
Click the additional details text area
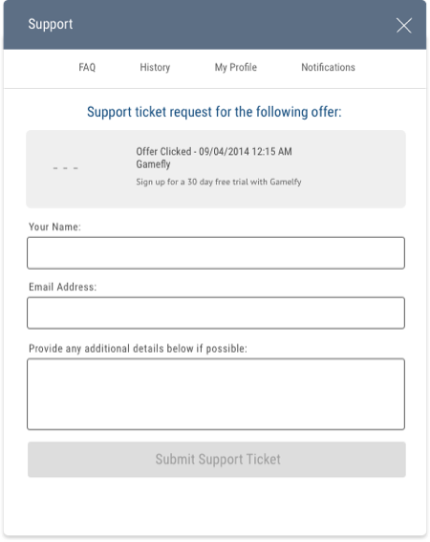[216, 394]
